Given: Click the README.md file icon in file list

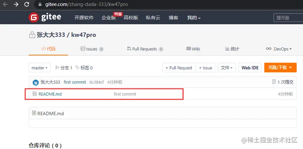Looking at the screenshot, I should pos(35,94).
